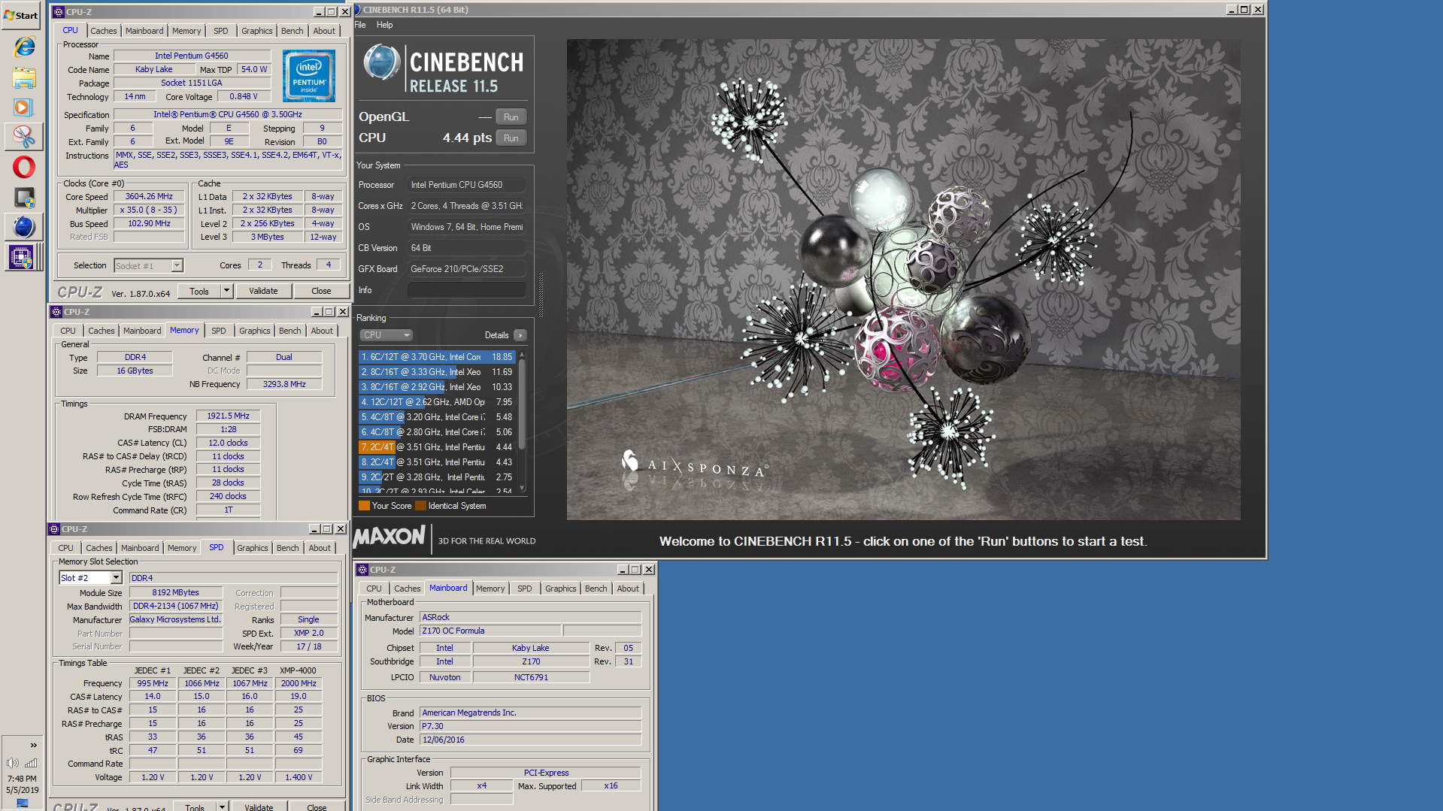
Task: Select ranking entry 1 scoring 18.85
Action: point(437,357)
